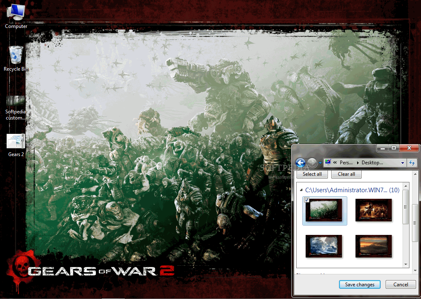Click the greyed-out forward navigation arrow
Image resolution: width=421 pixels, height=299 pixels.
(312, 163)
